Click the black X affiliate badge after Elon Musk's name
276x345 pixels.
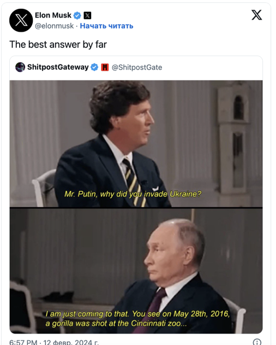pyautogui.click(x=87, y=15)
